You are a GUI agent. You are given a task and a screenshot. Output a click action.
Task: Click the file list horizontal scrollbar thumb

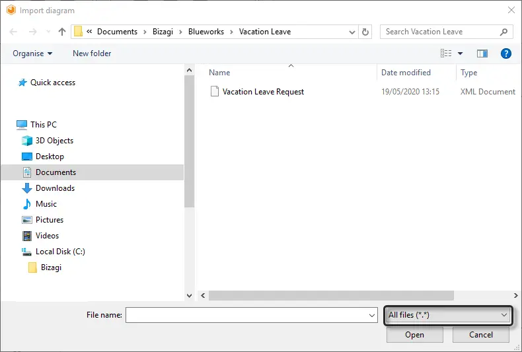click(331, 295)
